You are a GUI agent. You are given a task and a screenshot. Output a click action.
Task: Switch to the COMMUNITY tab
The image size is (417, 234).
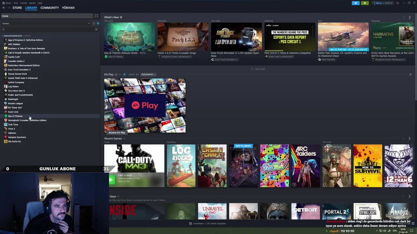click(x=50, y=7)
